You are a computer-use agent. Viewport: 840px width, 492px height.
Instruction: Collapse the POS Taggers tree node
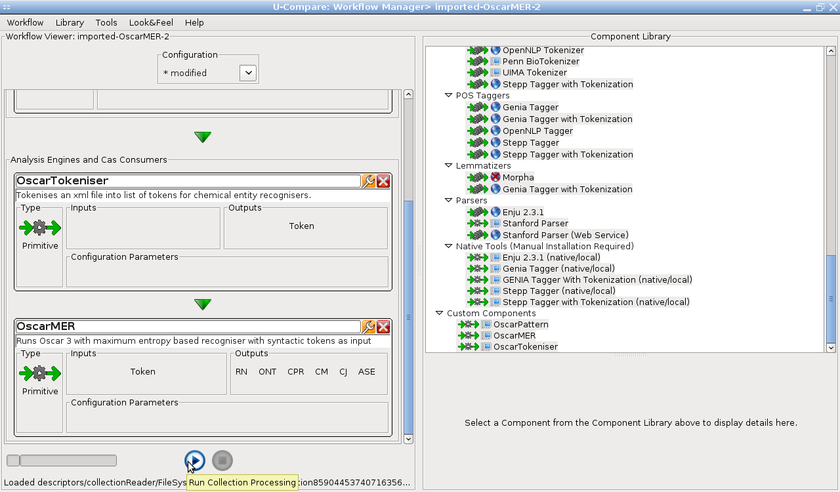448,96
